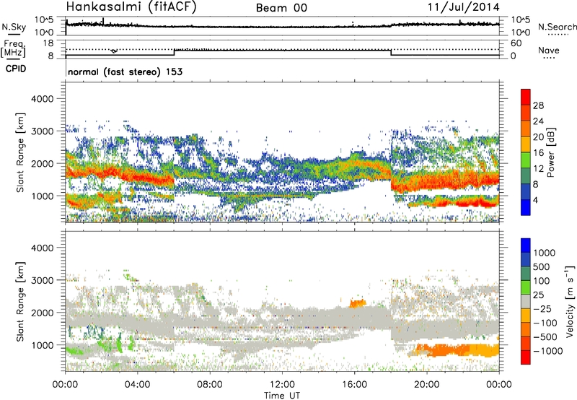Click the '16:00' time tick label
The width and height of the screenshot is (577, 400).
point(354,385)
